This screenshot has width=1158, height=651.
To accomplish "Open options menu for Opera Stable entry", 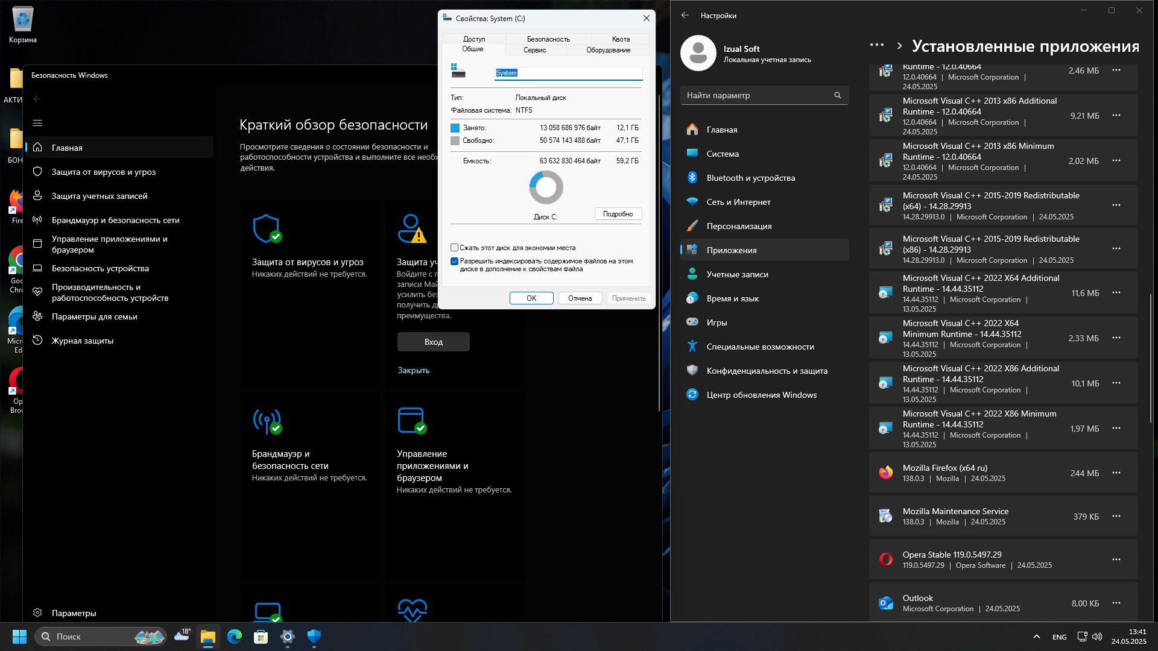I will pyautogui.click(x=1116, y=560).
